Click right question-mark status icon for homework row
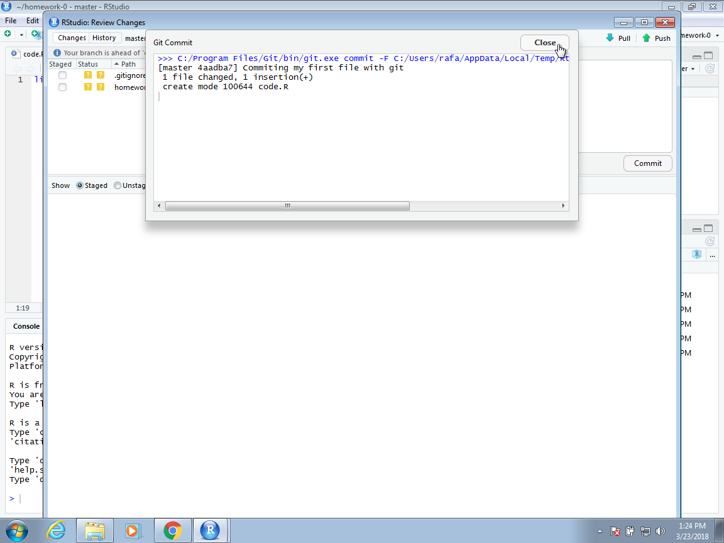The width and height of the screenshot is (724, 543). point(100,87)
